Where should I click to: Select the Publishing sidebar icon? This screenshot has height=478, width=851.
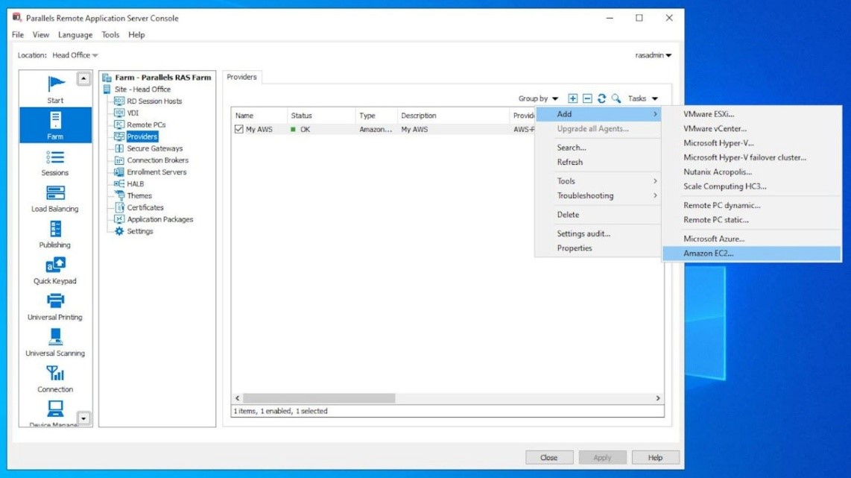click(54, 233)
